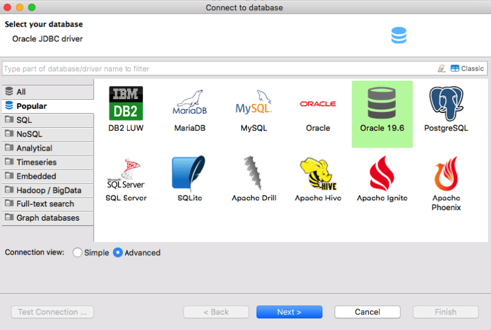Cancel the connection wizard
491x330 pixels.
tap(367, 312)
